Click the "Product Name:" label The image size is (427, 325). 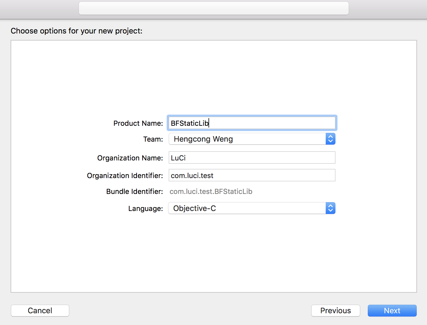pos(138,123)
